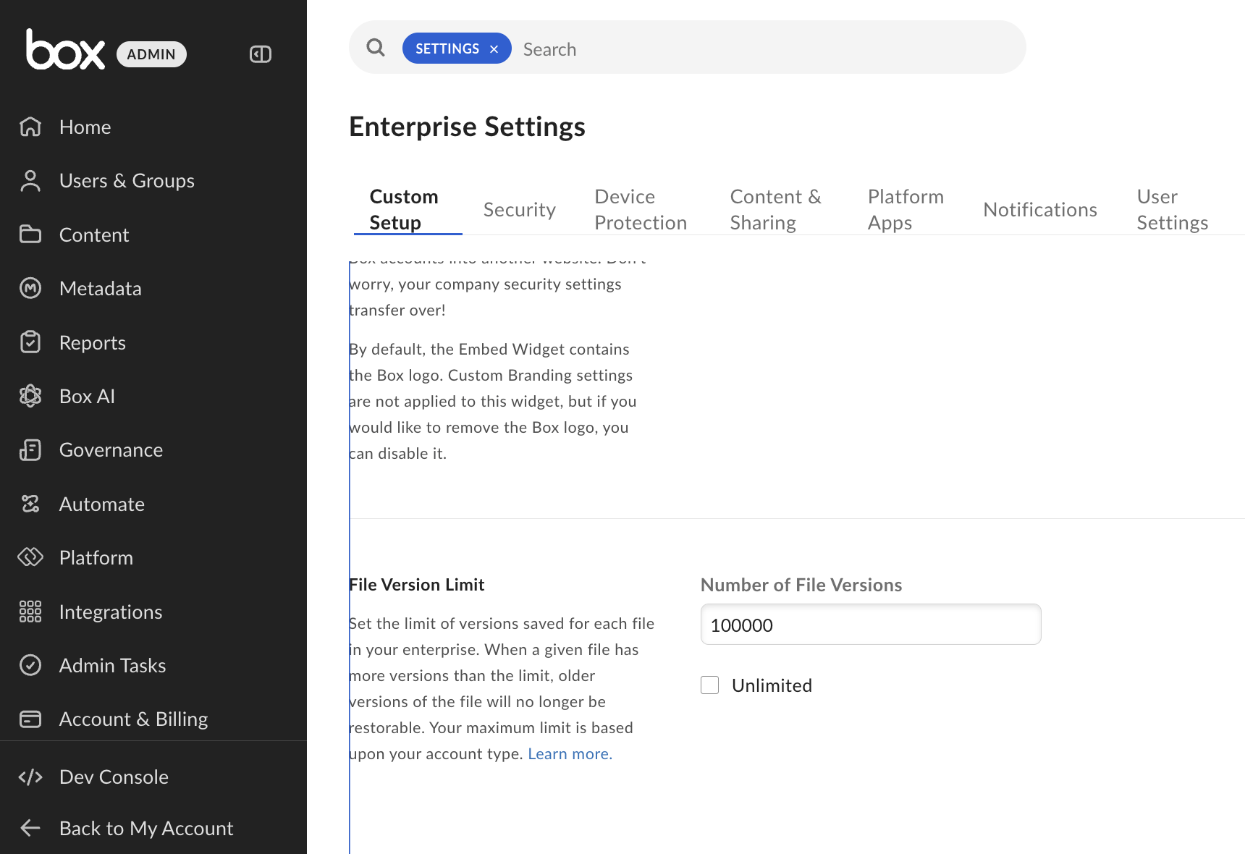Screen dimensions: 1245x854
Task: Open the User Settings tab
Action: coord(1173,210)
